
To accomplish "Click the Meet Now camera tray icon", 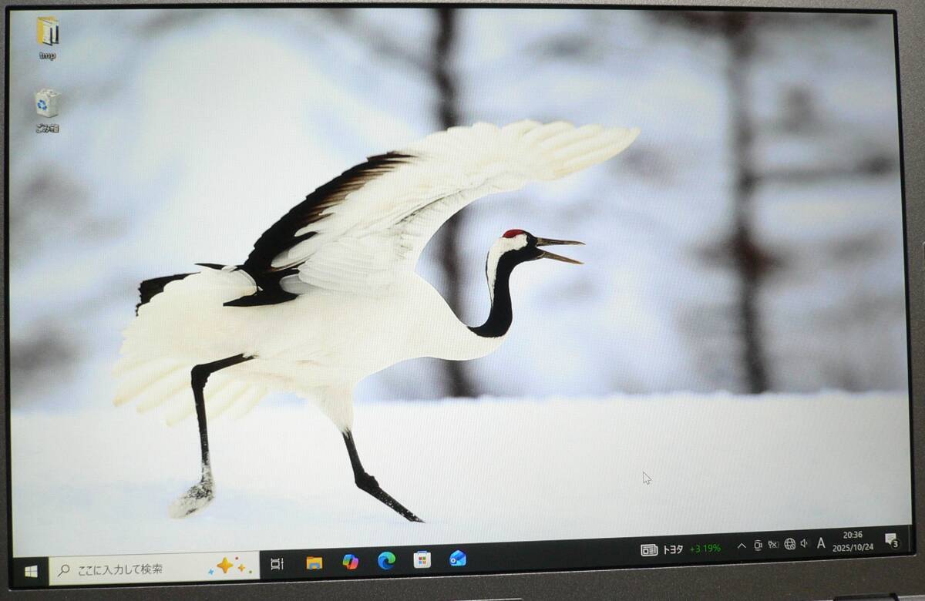I will 758,546.
